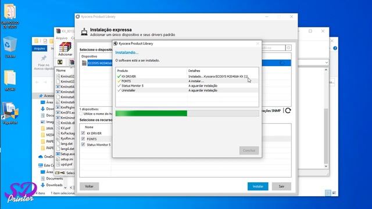372x209 pixels.
Task: Select the Uninstaller row in install list
Action: pyautogui.click(x=187, y=91)
